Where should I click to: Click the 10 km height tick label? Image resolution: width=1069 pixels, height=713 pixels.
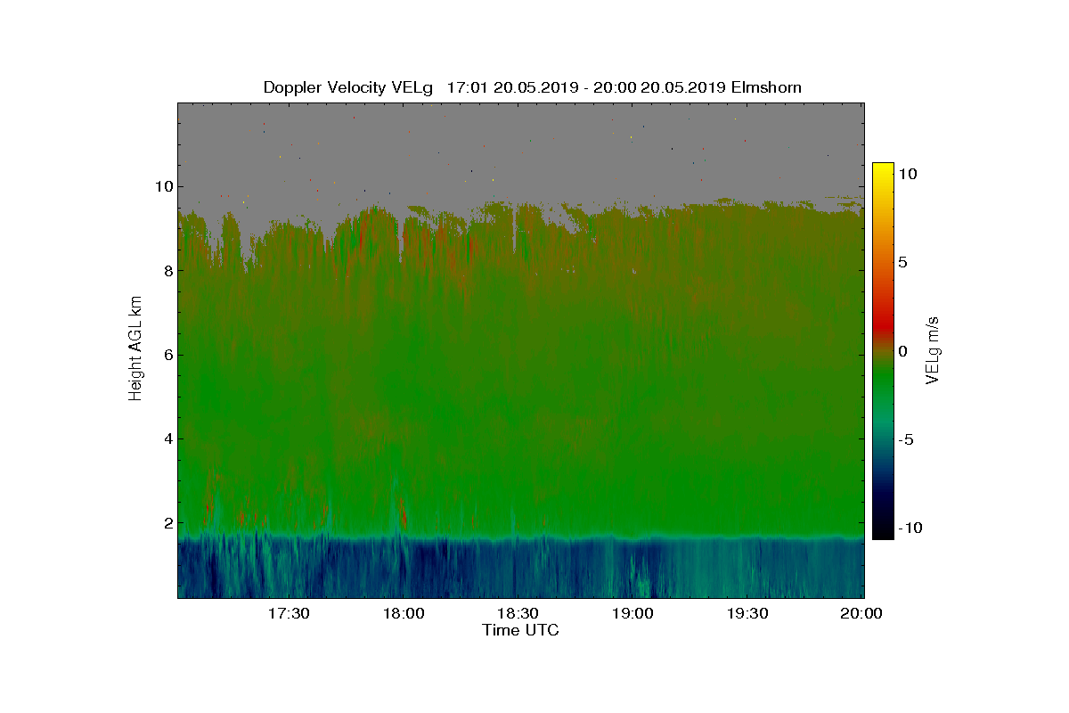pyautogui.click(x=163, y=186)
